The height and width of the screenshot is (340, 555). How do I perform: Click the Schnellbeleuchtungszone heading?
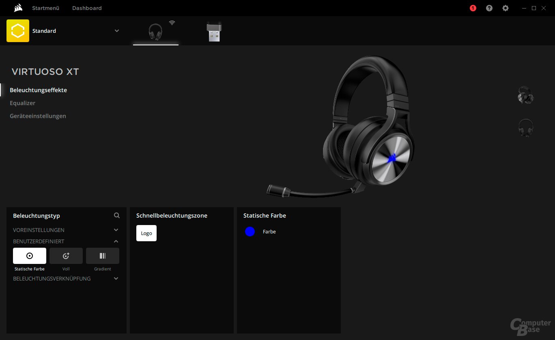pyautogui.click(x=172, y=216)
